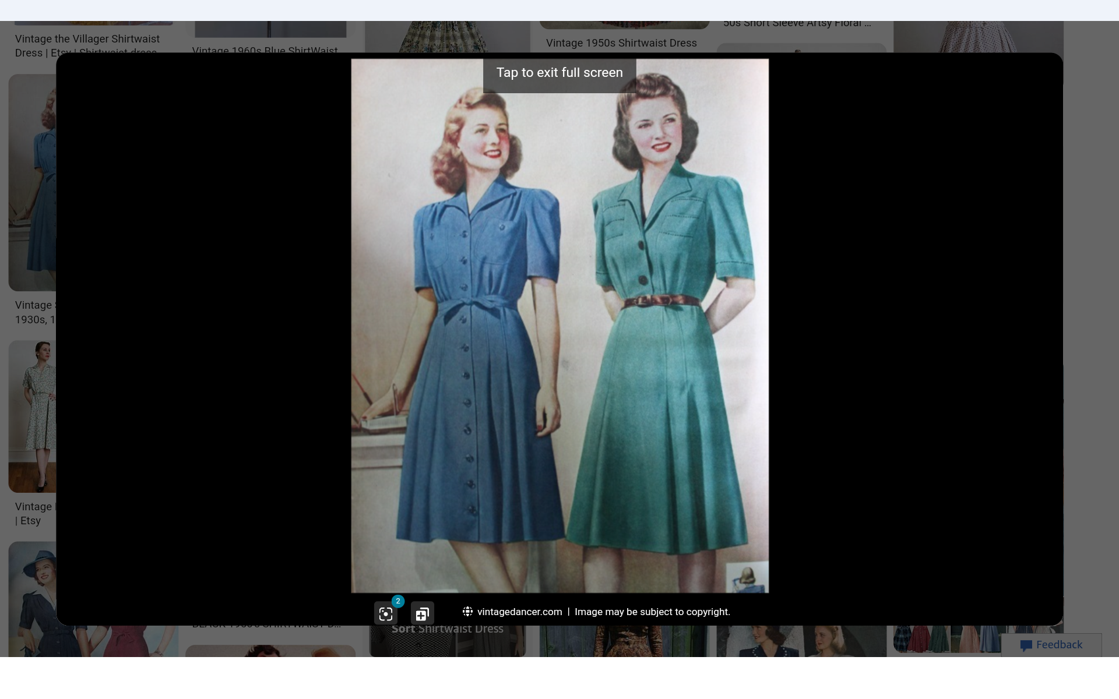Click the badge showing 2 on visual search
The image size is (1119, 699).
point(398,601)
